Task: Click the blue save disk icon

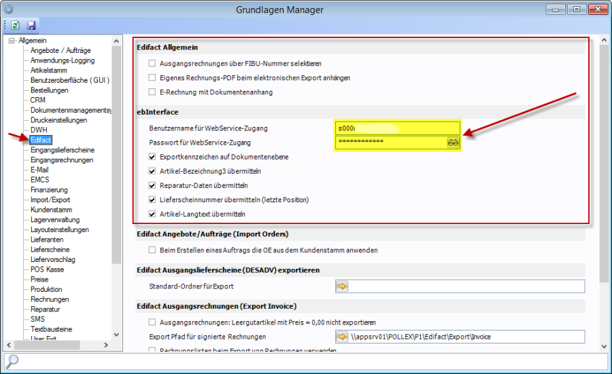Action: coord(31,25)
